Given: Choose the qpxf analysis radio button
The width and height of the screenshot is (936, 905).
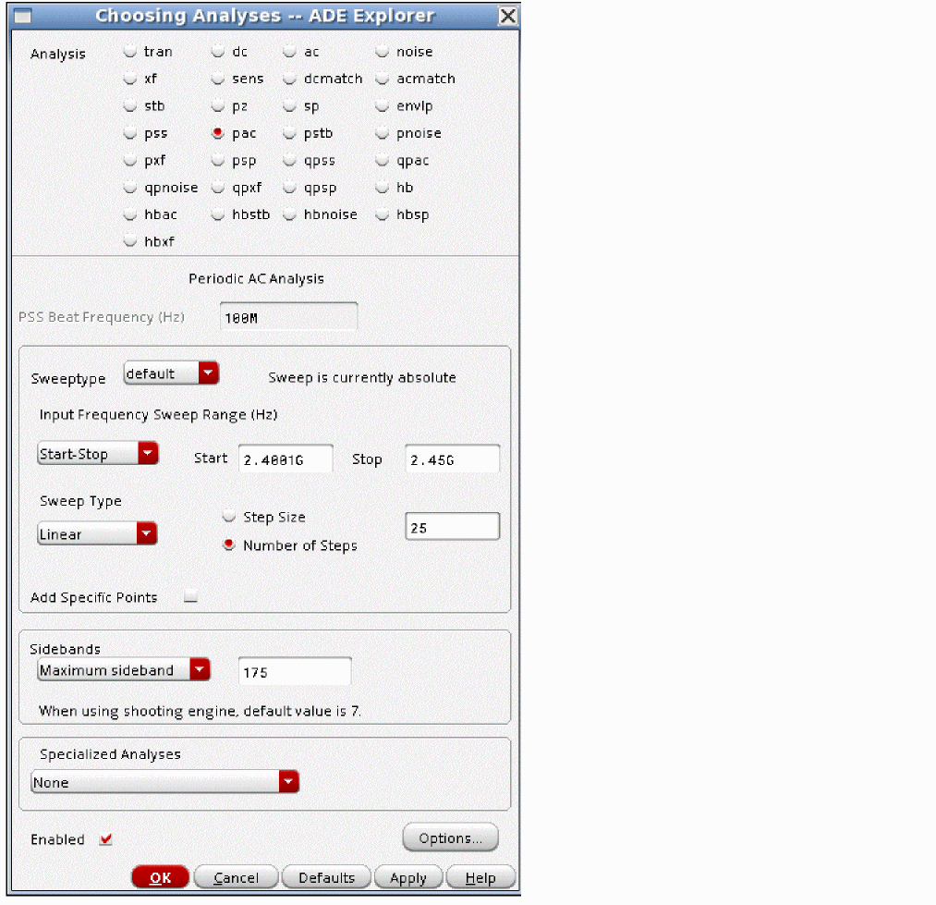Looking at the screenshot, I should [218, 188].
